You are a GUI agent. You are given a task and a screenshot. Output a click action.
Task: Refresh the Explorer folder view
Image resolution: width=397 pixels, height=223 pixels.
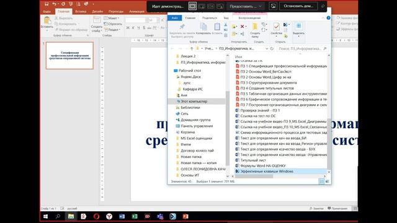(272, 48)
